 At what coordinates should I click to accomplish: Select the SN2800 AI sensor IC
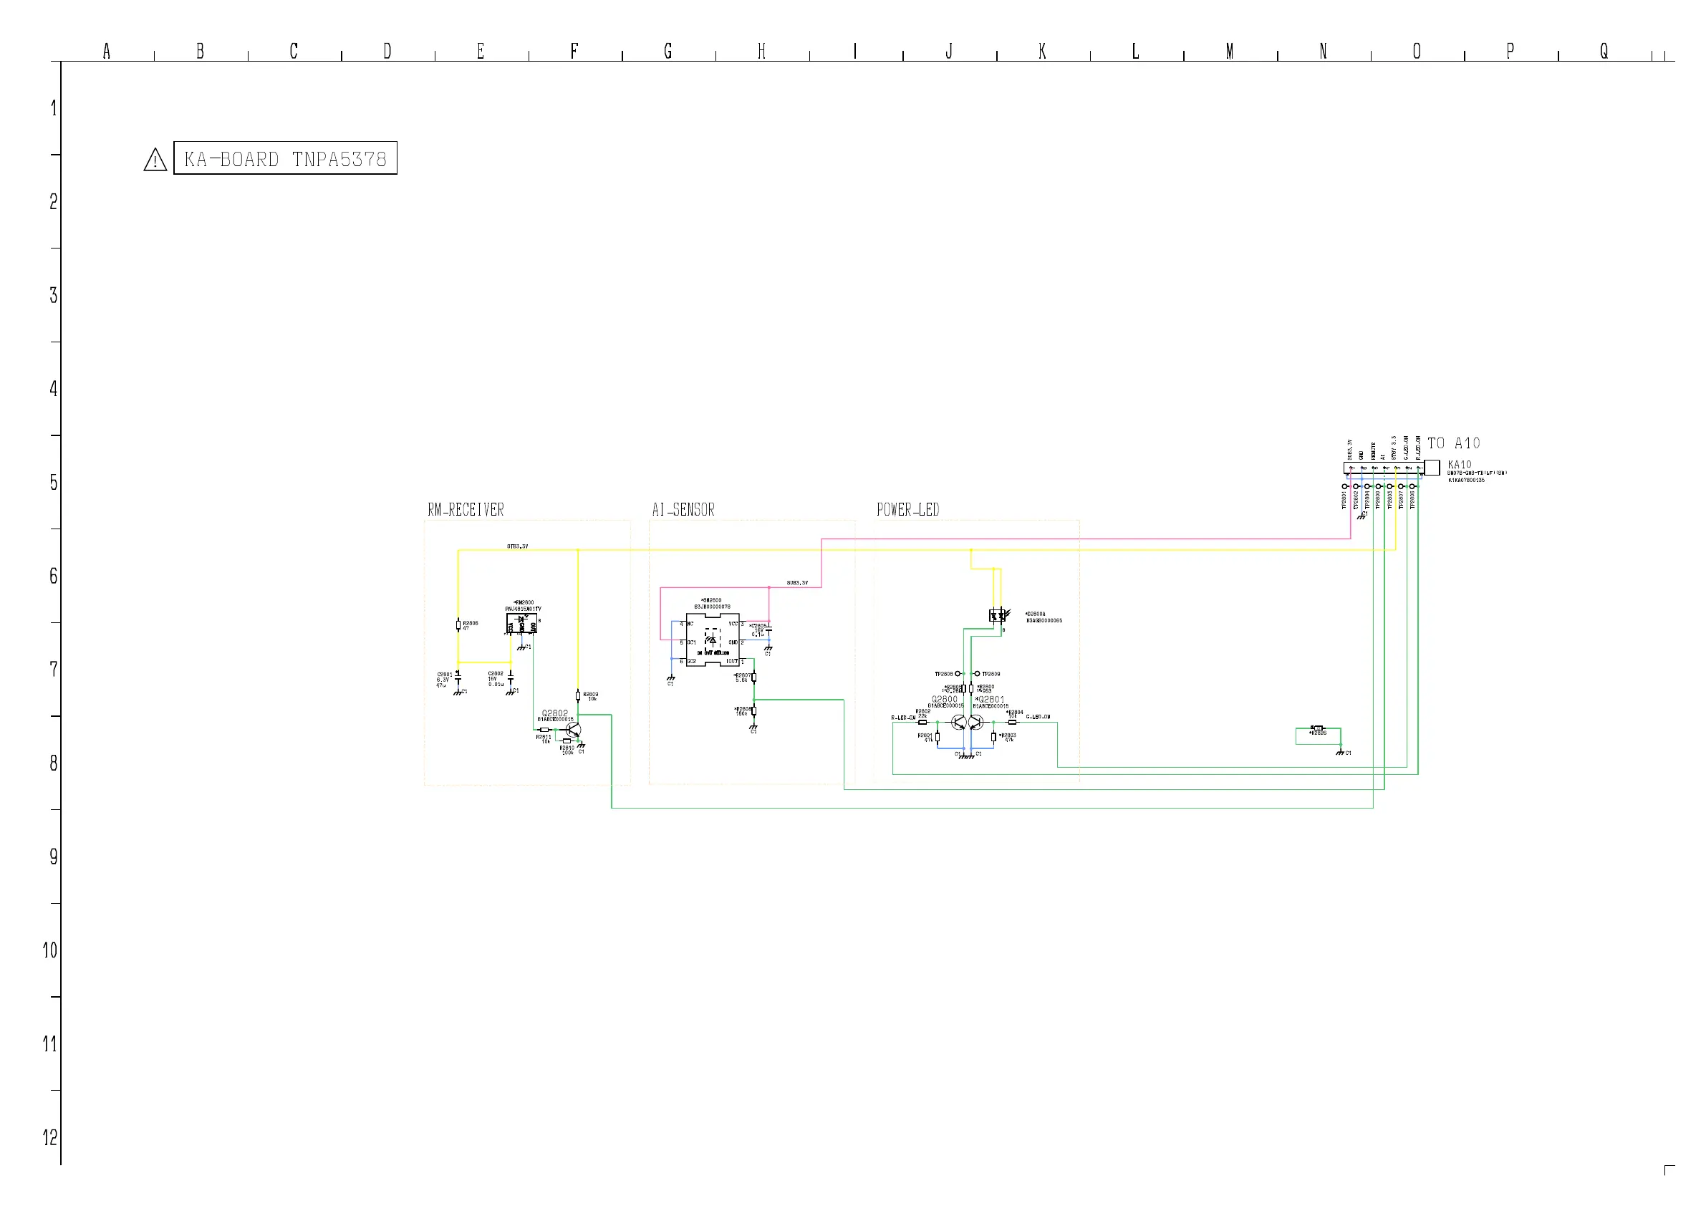(x=712, y=640)
